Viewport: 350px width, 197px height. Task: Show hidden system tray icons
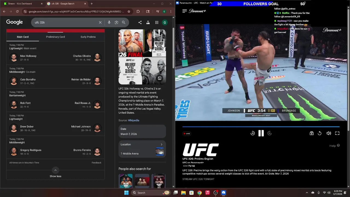[307, 193]
